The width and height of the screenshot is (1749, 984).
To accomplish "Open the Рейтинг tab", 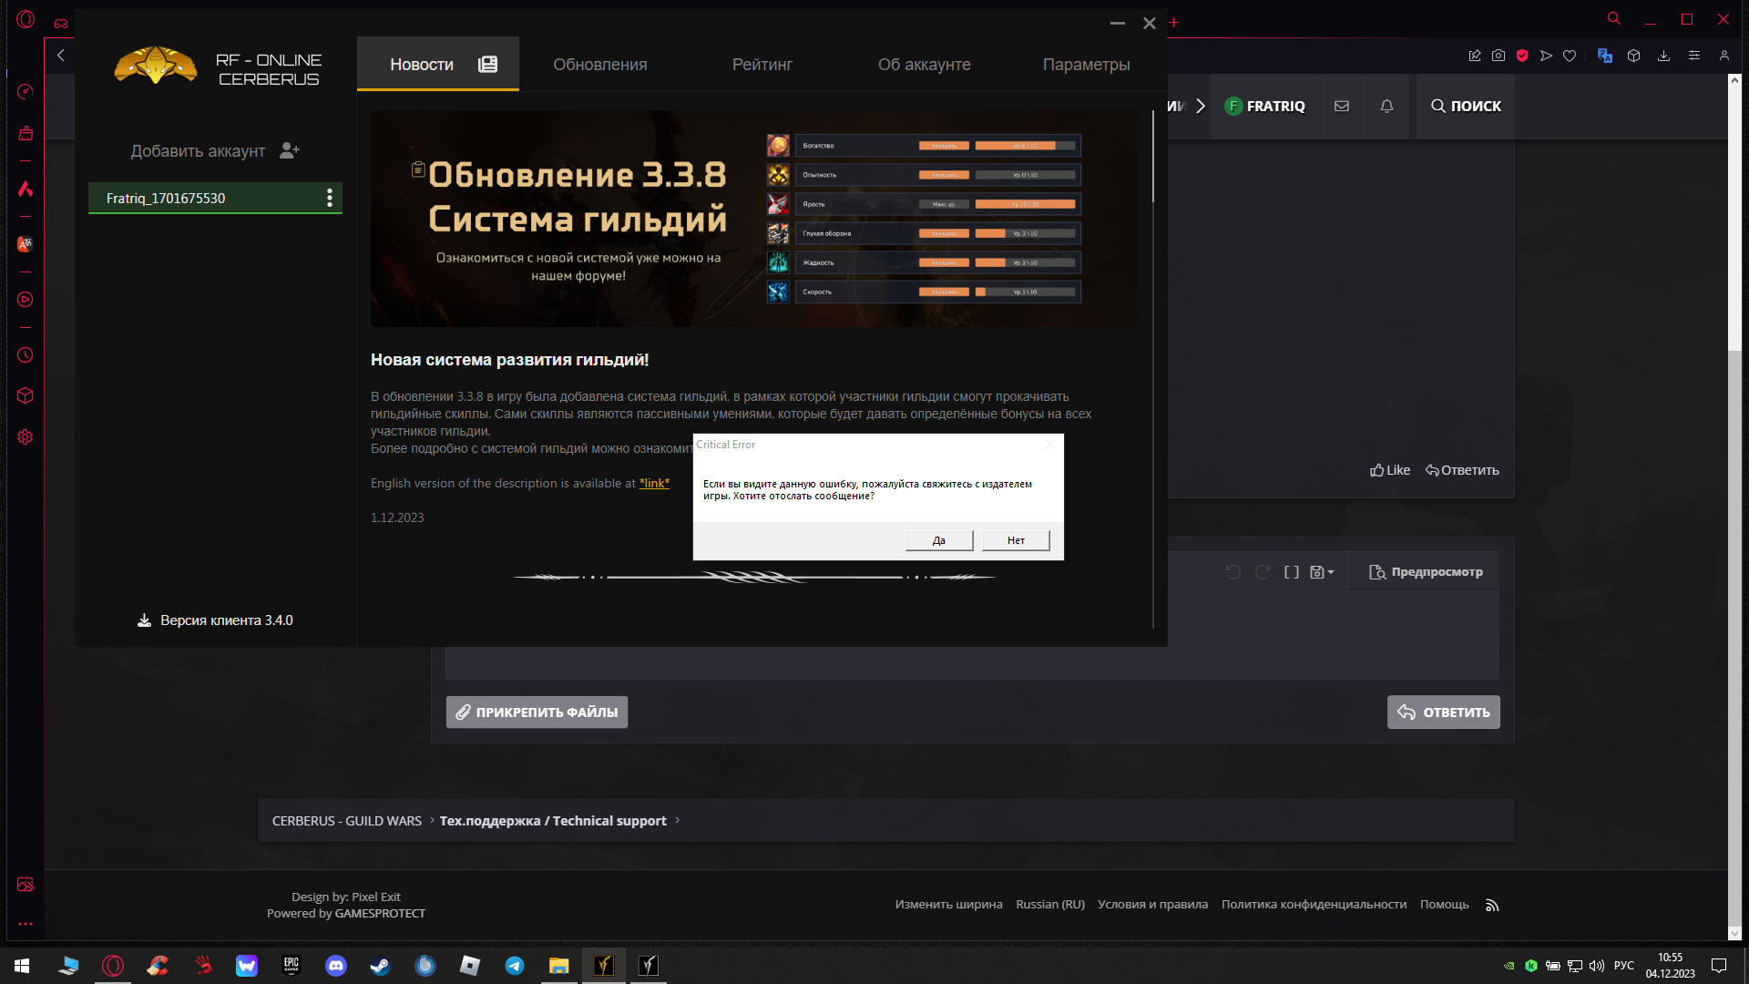I will [762, 65].
